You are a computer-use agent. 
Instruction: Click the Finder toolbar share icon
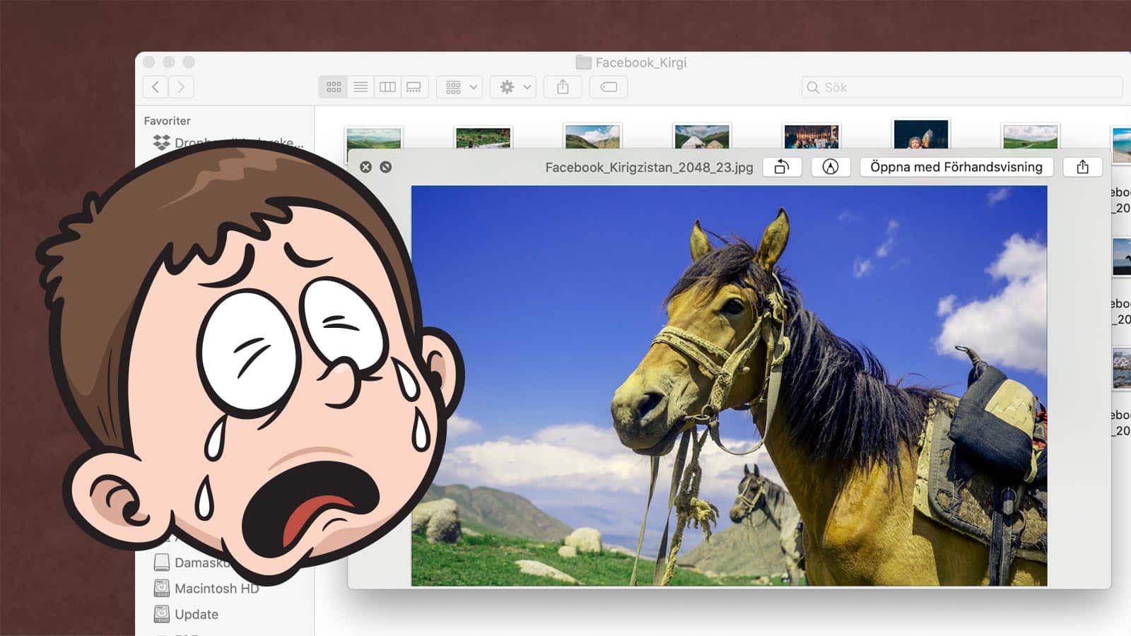(x=563, y=87)
